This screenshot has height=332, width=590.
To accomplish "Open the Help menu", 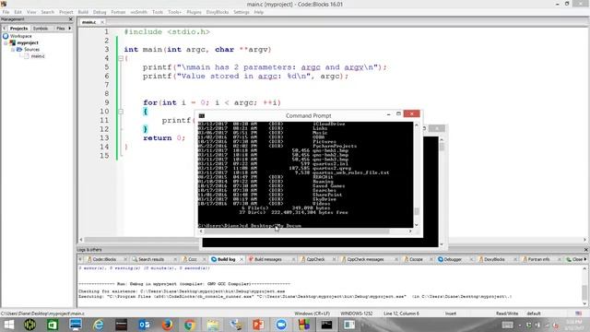I will [x=258, y=12].
